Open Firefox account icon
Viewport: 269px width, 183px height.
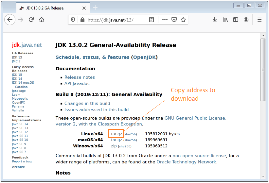coord(246,20)
